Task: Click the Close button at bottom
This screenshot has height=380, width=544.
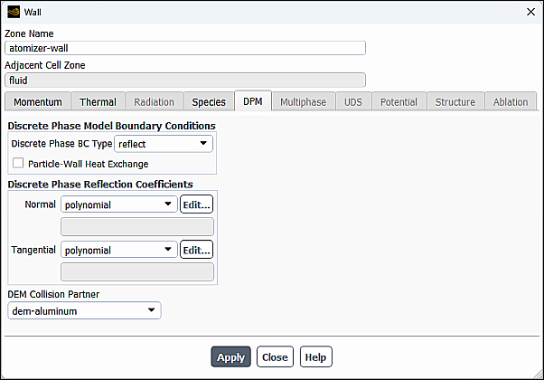Action: pyautogui.click(x=275, y=357)
